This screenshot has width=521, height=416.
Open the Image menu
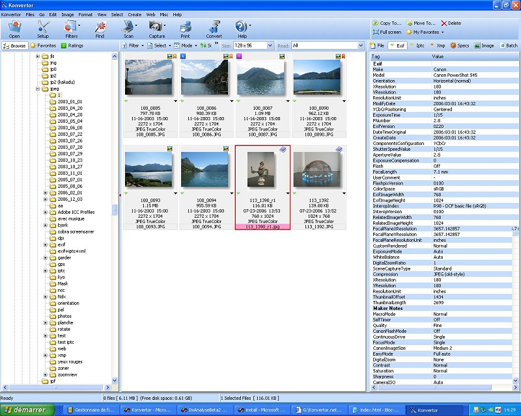click(x=67, y=14)
